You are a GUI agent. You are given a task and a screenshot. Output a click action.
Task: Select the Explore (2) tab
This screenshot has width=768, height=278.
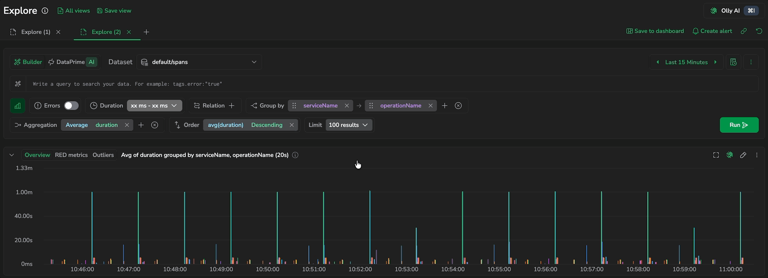106,32
